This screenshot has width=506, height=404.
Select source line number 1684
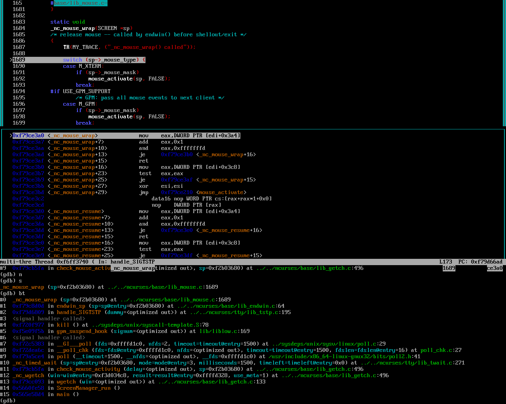click(x=19, y=28)
